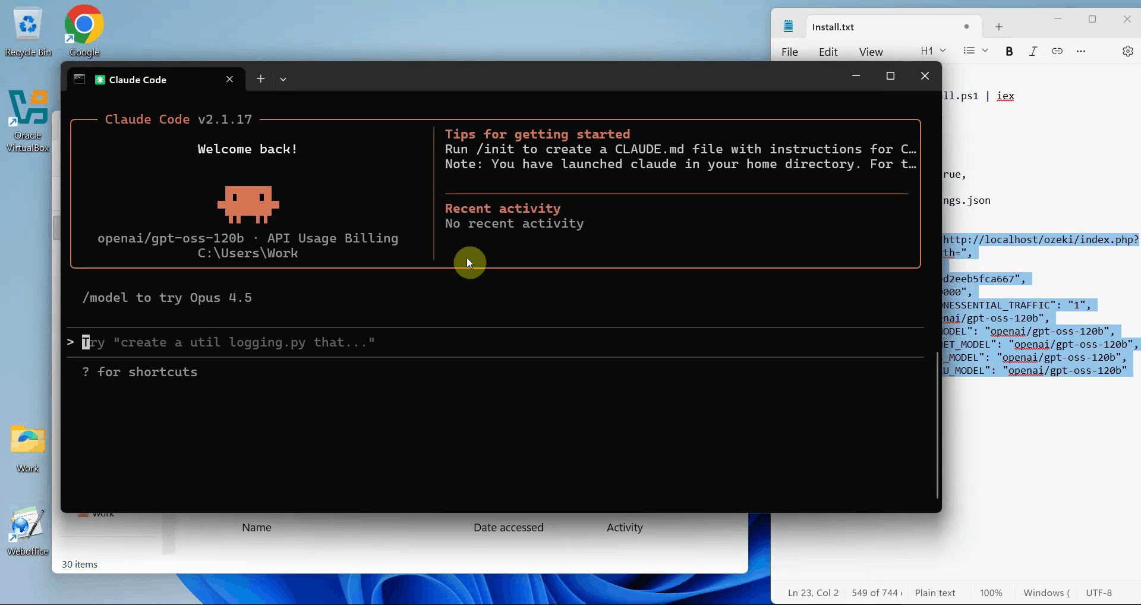
Task: Add a new terminal tab
Action: 260,79
